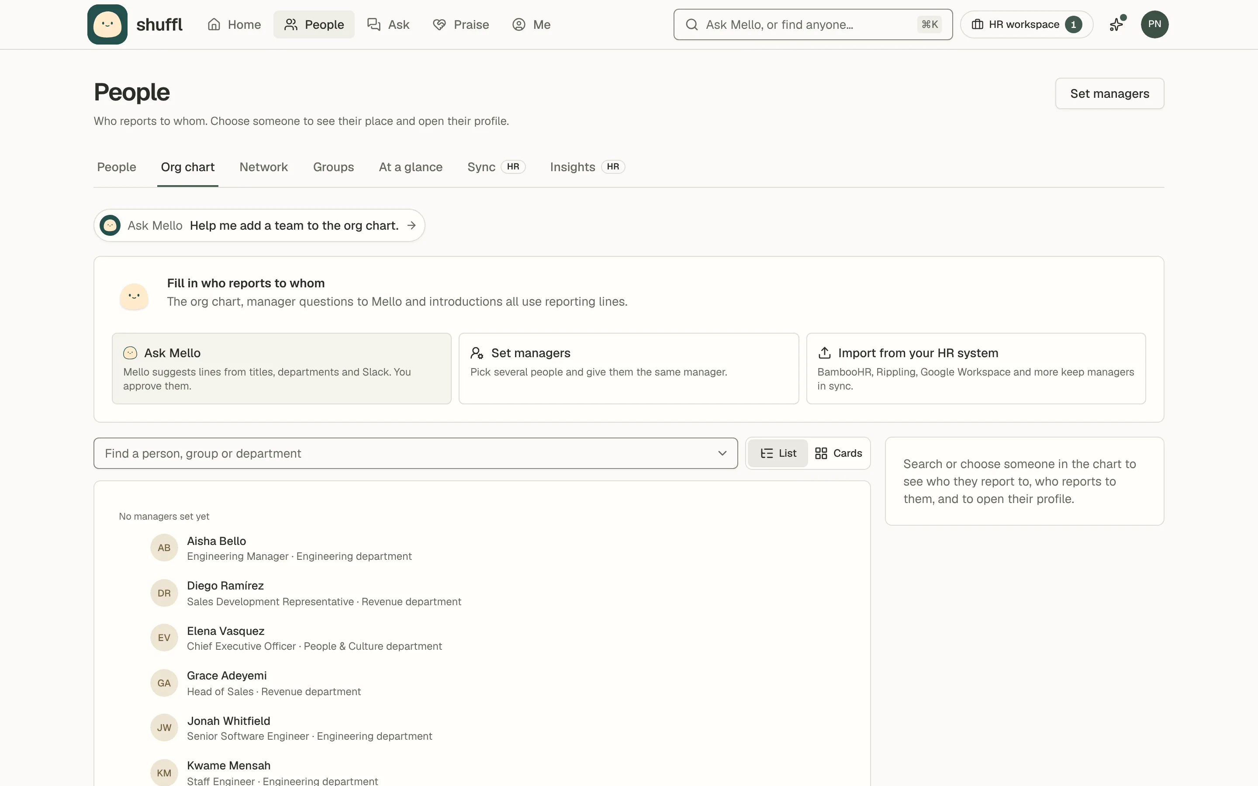Switch to the Network tab
The image size is (1258, 786).
click(x=263, y=167)
